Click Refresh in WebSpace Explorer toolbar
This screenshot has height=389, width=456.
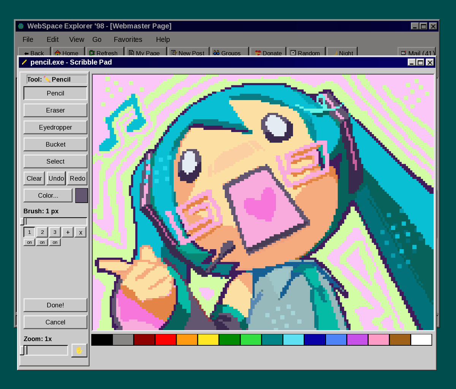pyautogui.click(x=105, y=52)
